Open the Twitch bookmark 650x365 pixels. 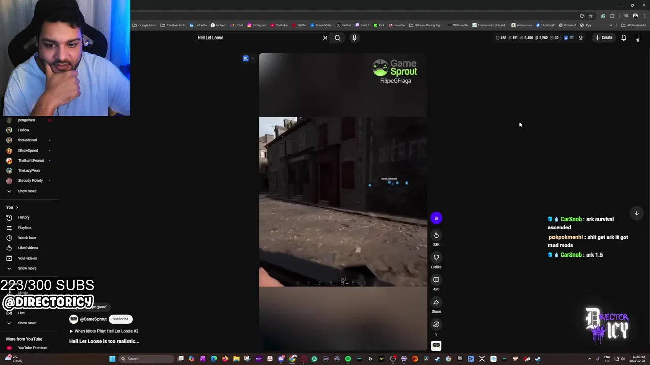363,25
